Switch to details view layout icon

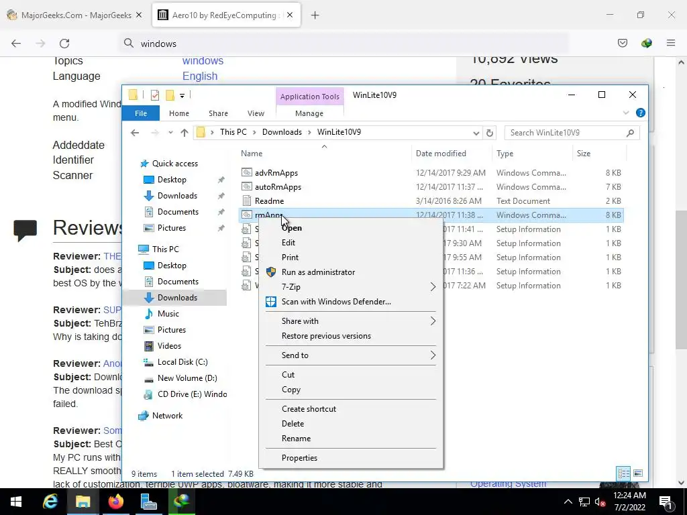click(x=623, y=473)
